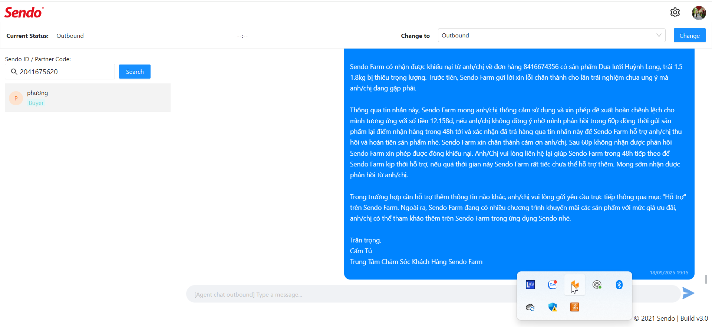Click the --:-- timer text
The image size is (712, 327).
click(x=243, y=36)
